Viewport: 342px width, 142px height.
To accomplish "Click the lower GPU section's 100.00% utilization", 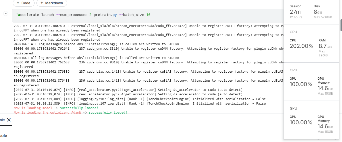I will tap(301, 123).
